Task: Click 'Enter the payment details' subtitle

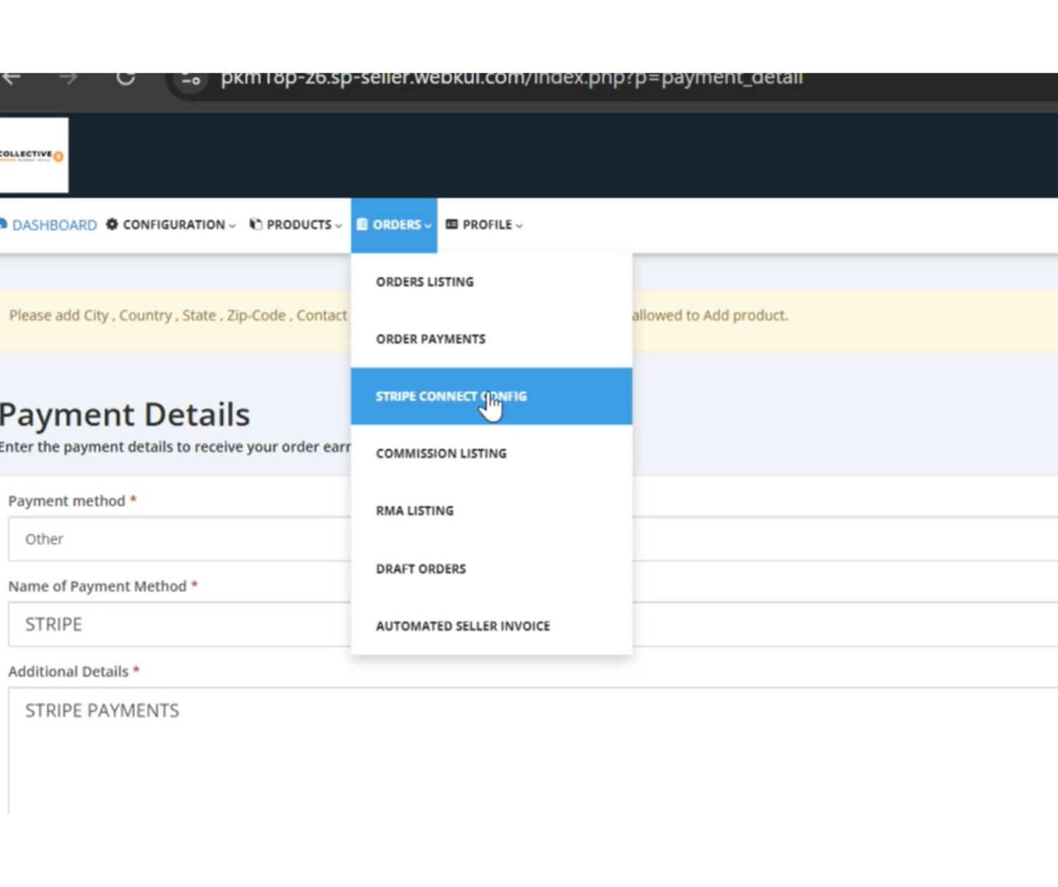Action: [175, 447]
